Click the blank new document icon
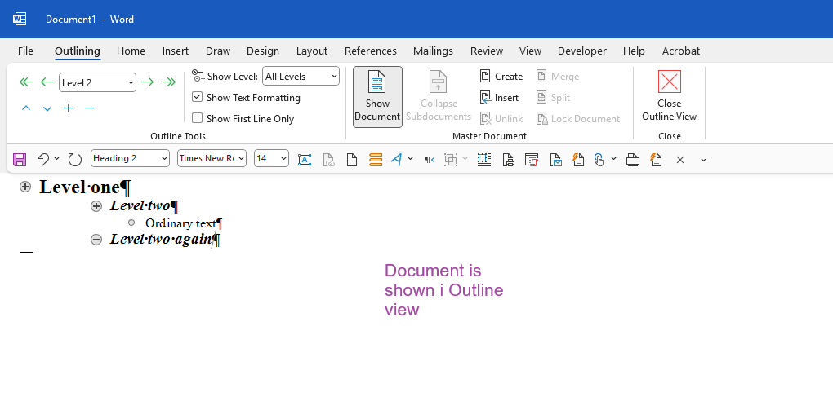The height and width of the screenshot is (410, 833). 352,159
